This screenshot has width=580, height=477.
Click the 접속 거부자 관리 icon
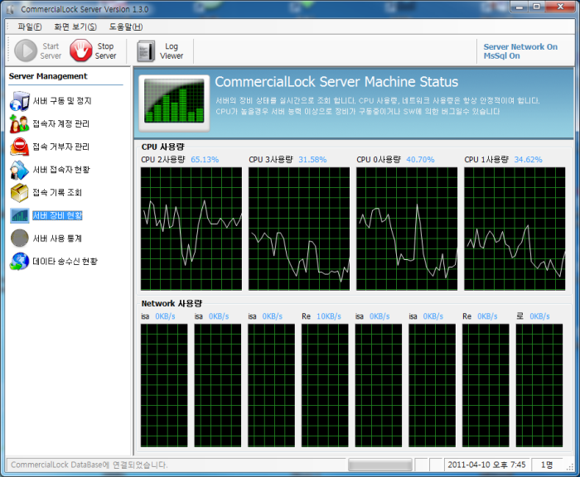click(19, 147)
